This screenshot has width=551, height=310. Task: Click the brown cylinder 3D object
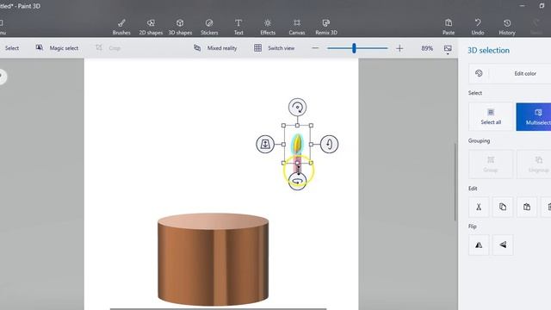(x=214, y=259)
